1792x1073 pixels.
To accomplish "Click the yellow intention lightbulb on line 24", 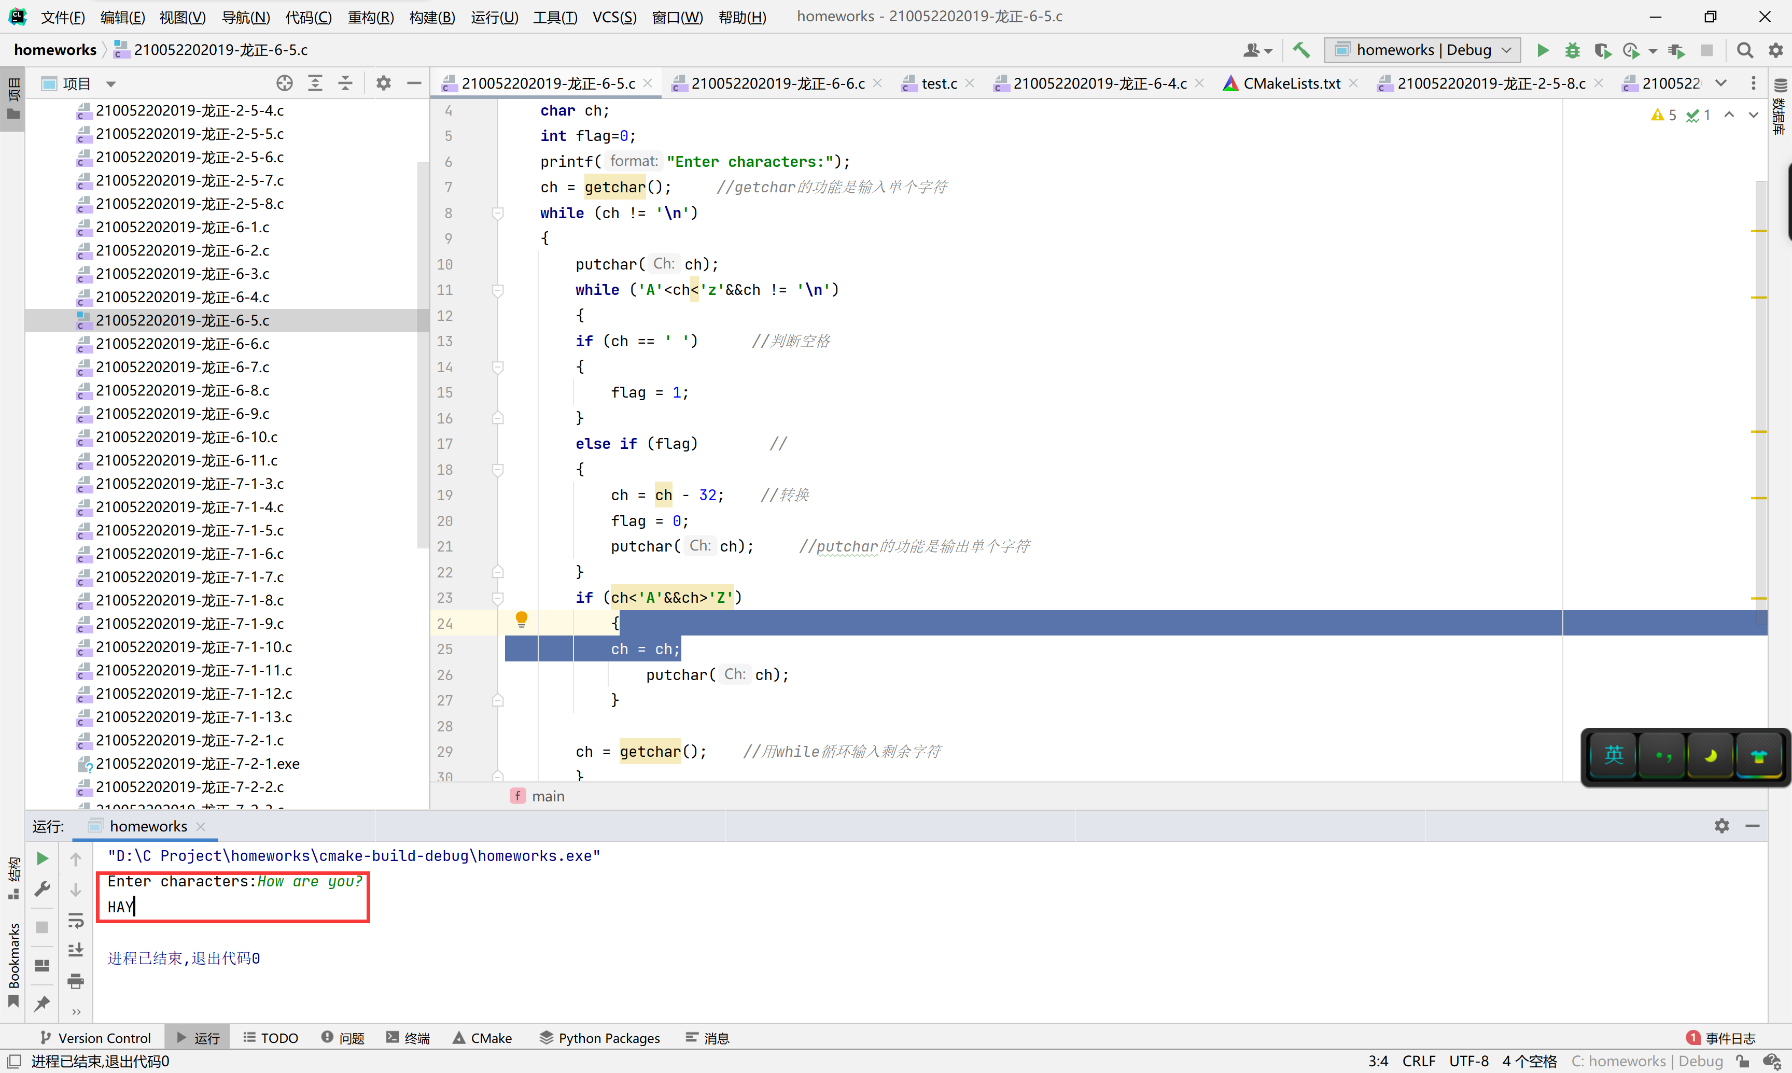I will 522,619.
